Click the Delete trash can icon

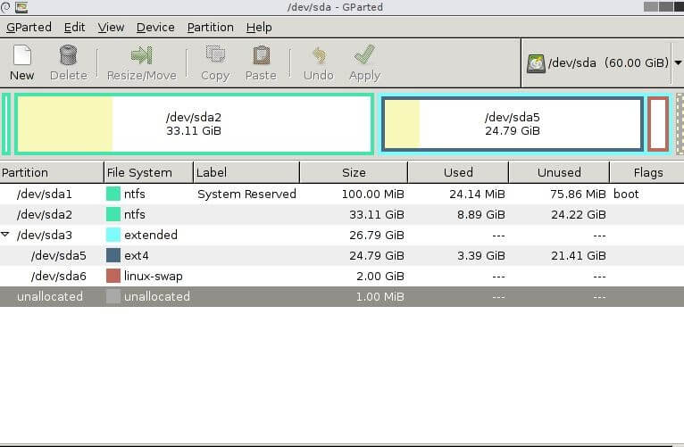click(68, 56)
